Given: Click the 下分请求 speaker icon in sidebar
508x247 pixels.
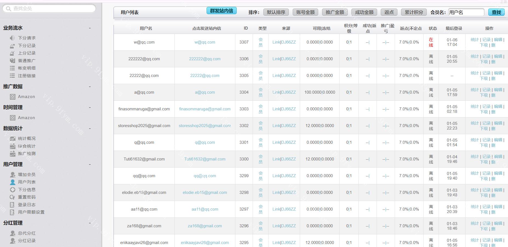Looking at the screenshot, I should click(12, 38).
